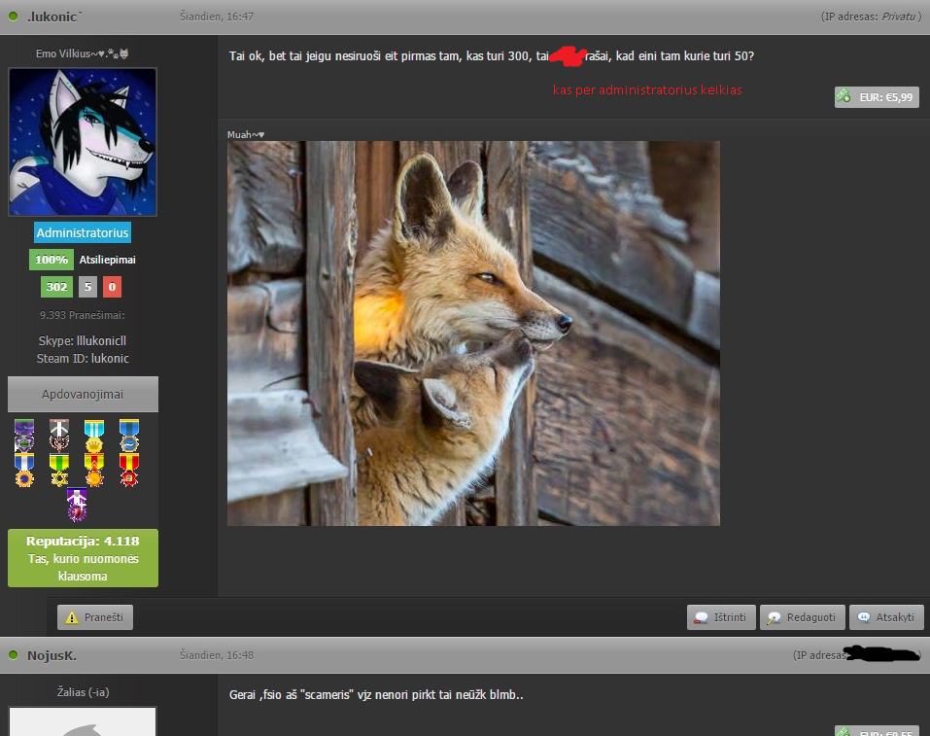Screen dimensions: 930x736
Task: Click the purple ribbon medal with red gem
Action: click(x=77, y=505)
